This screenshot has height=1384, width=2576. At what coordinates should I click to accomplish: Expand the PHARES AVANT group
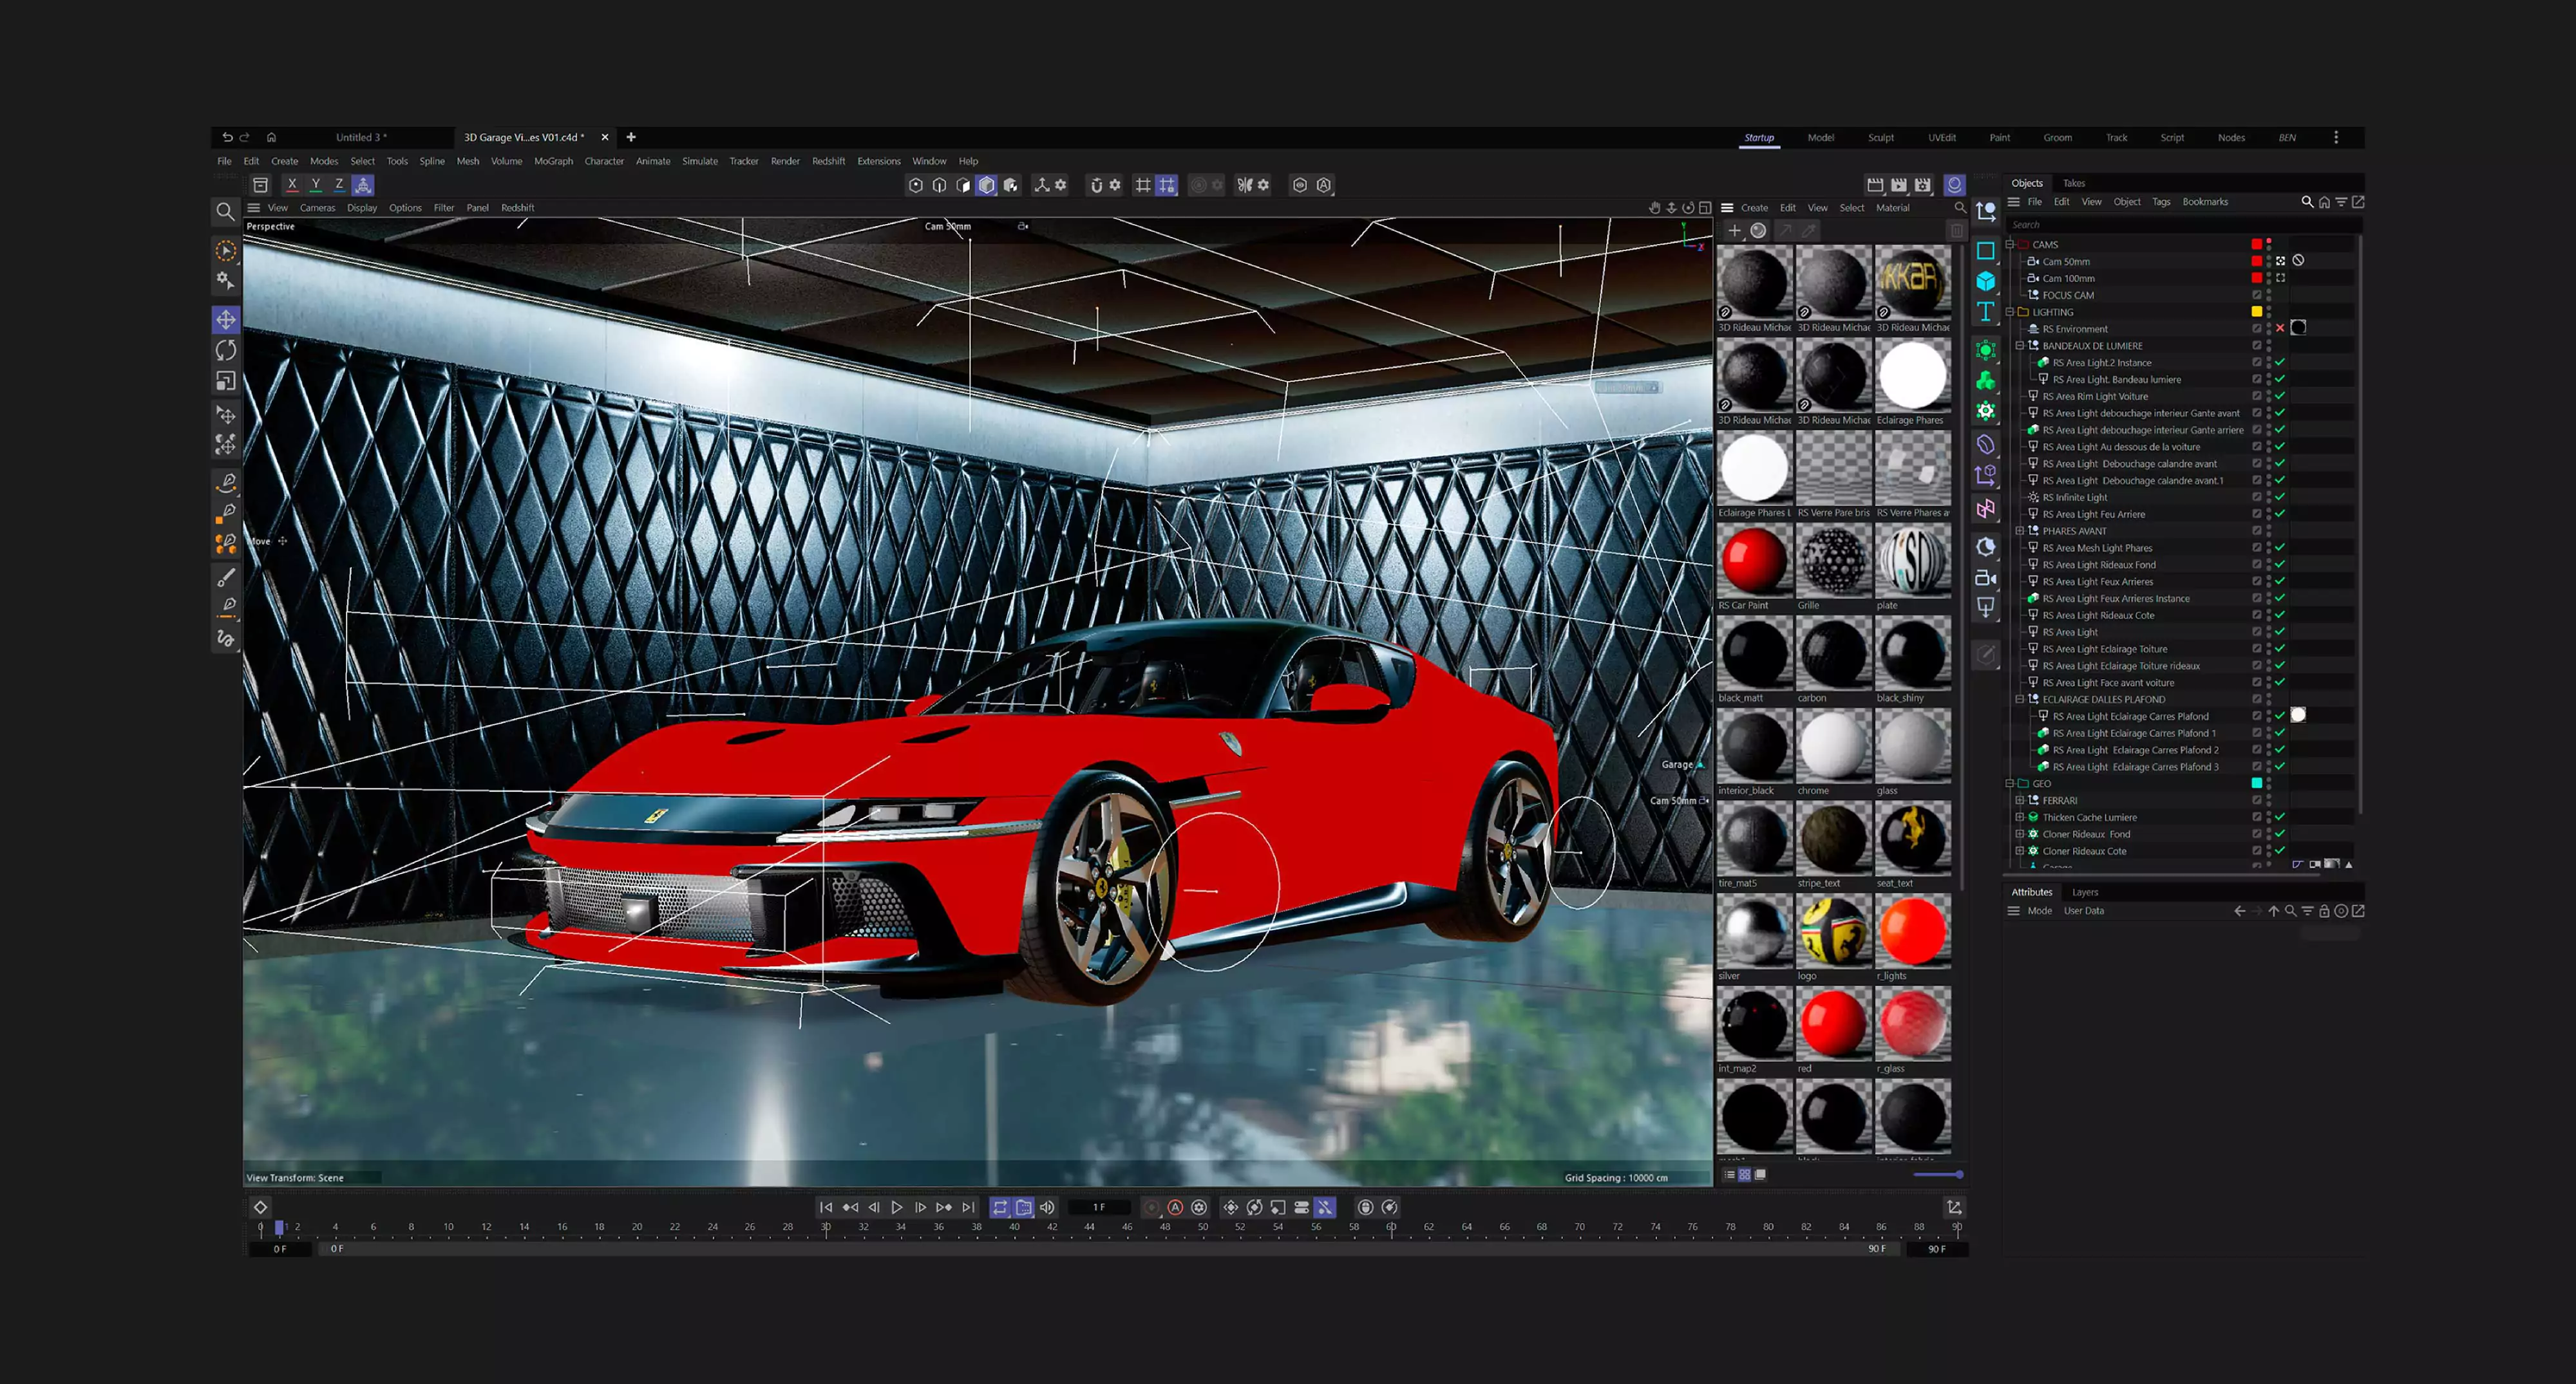2021,530
